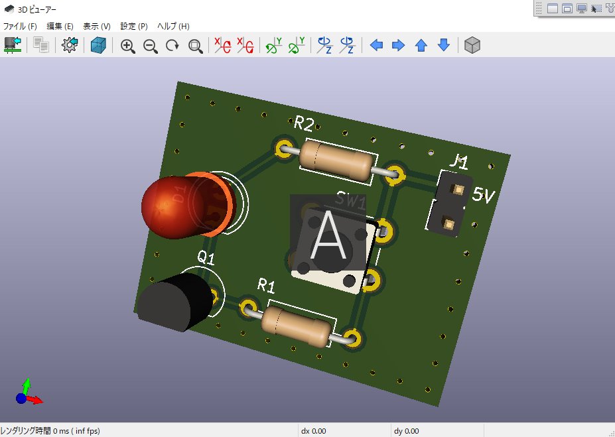Zoom out with the magnifier minus icon
This screenshot has height=437, width=615.
151,45
